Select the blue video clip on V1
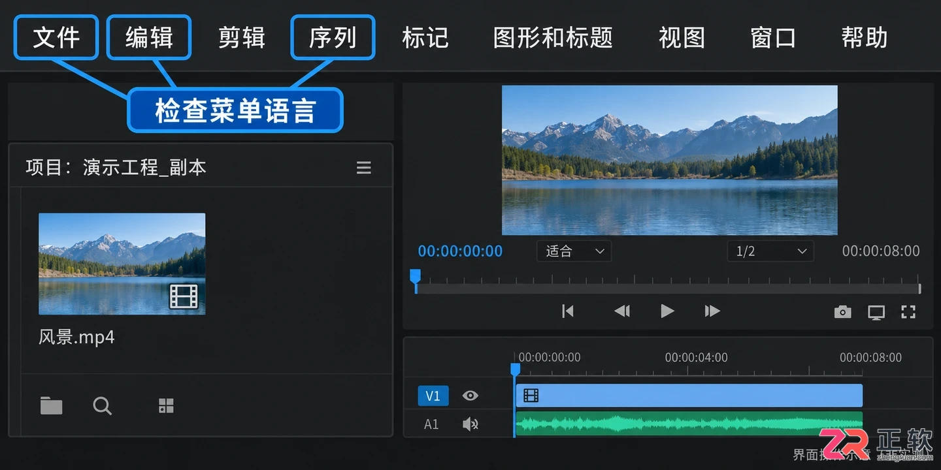This screenshot has width=941, height=470. tap(689, 396)
